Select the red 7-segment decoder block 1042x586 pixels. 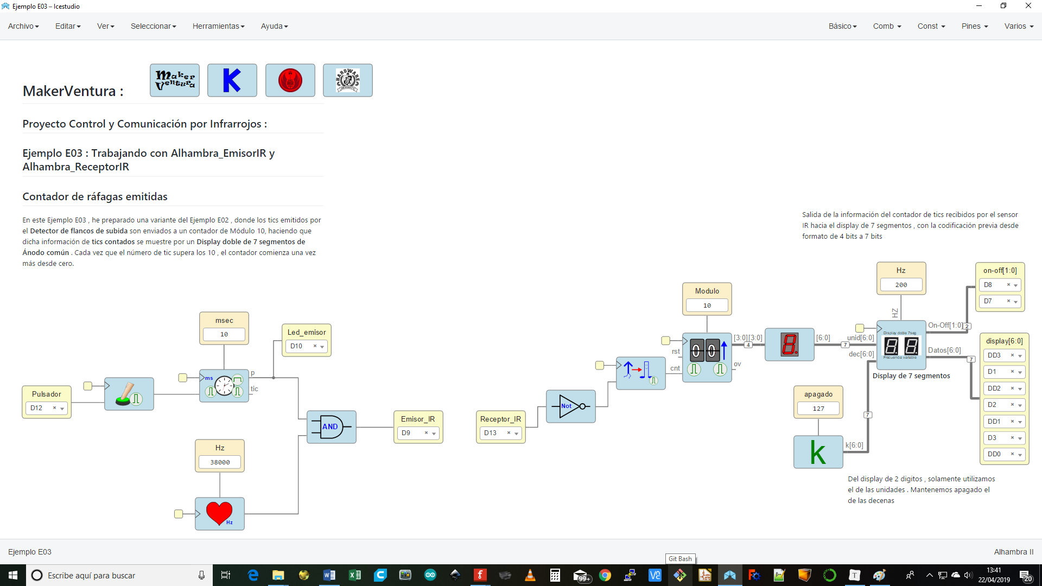click(789, 345)
